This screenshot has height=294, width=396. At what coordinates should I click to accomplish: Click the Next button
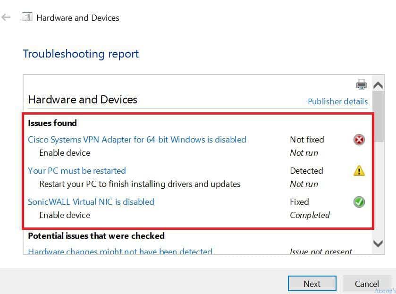tap(312, 284)
